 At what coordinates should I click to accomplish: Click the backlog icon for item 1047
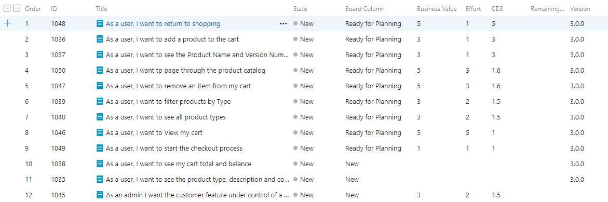pyautogui.click(x=100, y=86)
